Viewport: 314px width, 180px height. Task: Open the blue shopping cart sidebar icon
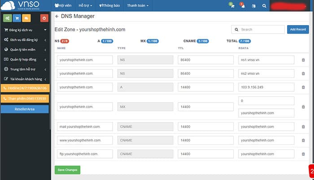point(17,18)
